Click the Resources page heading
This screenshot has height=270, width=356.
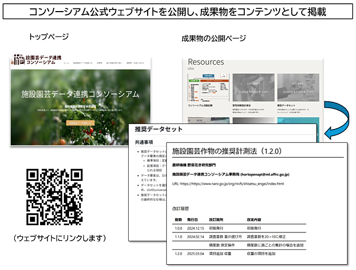pos(206,62)
